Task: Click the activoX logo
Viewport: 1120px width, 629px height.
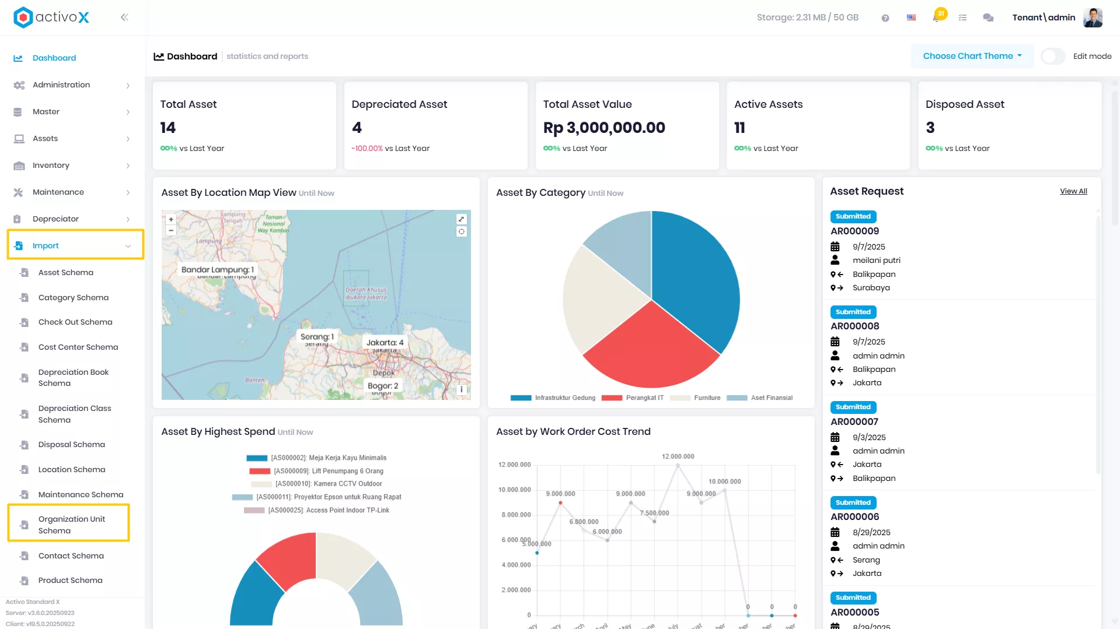Action: click(x=51, y=17)
